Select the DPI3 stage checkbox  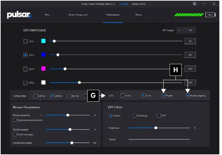(25, 69)
